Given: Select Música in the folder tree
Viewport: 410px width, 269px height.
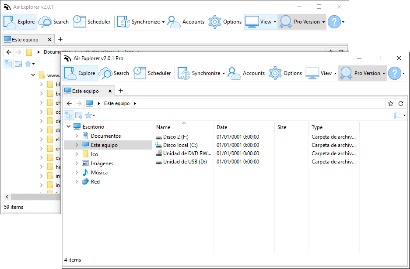Looking at the screenshot, I should (99, 172).
